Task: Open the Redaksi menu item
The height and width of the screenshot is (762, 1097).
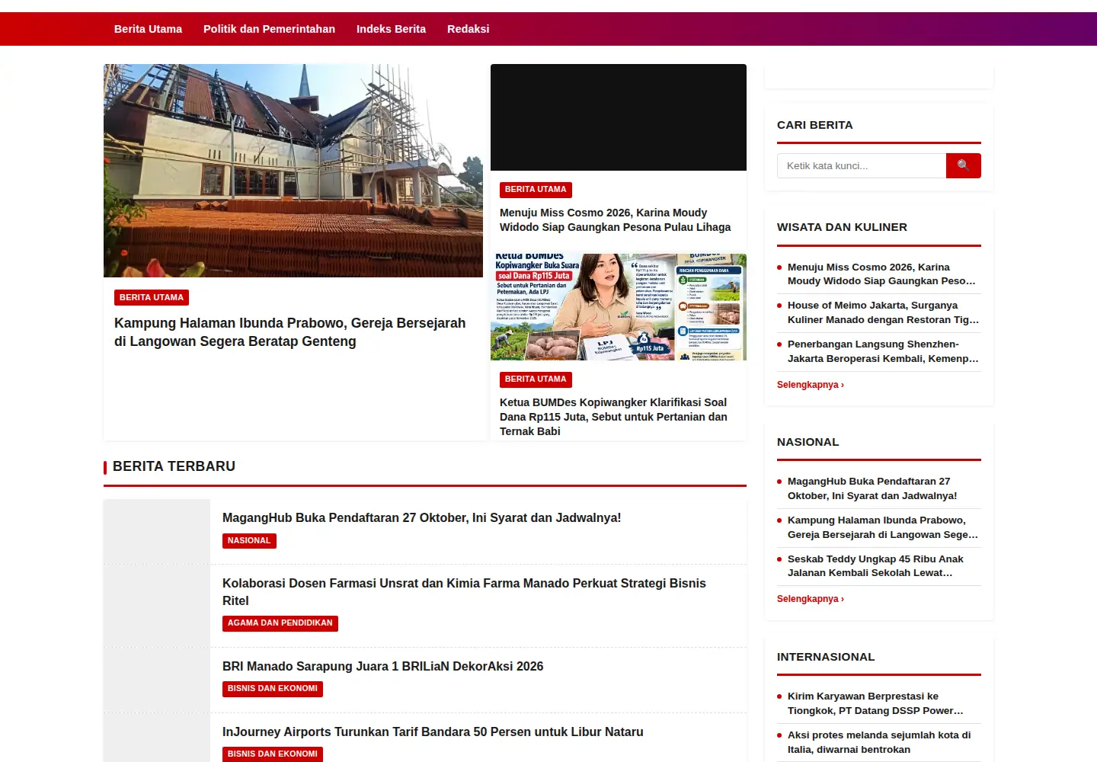Action: tap(468, 29)
